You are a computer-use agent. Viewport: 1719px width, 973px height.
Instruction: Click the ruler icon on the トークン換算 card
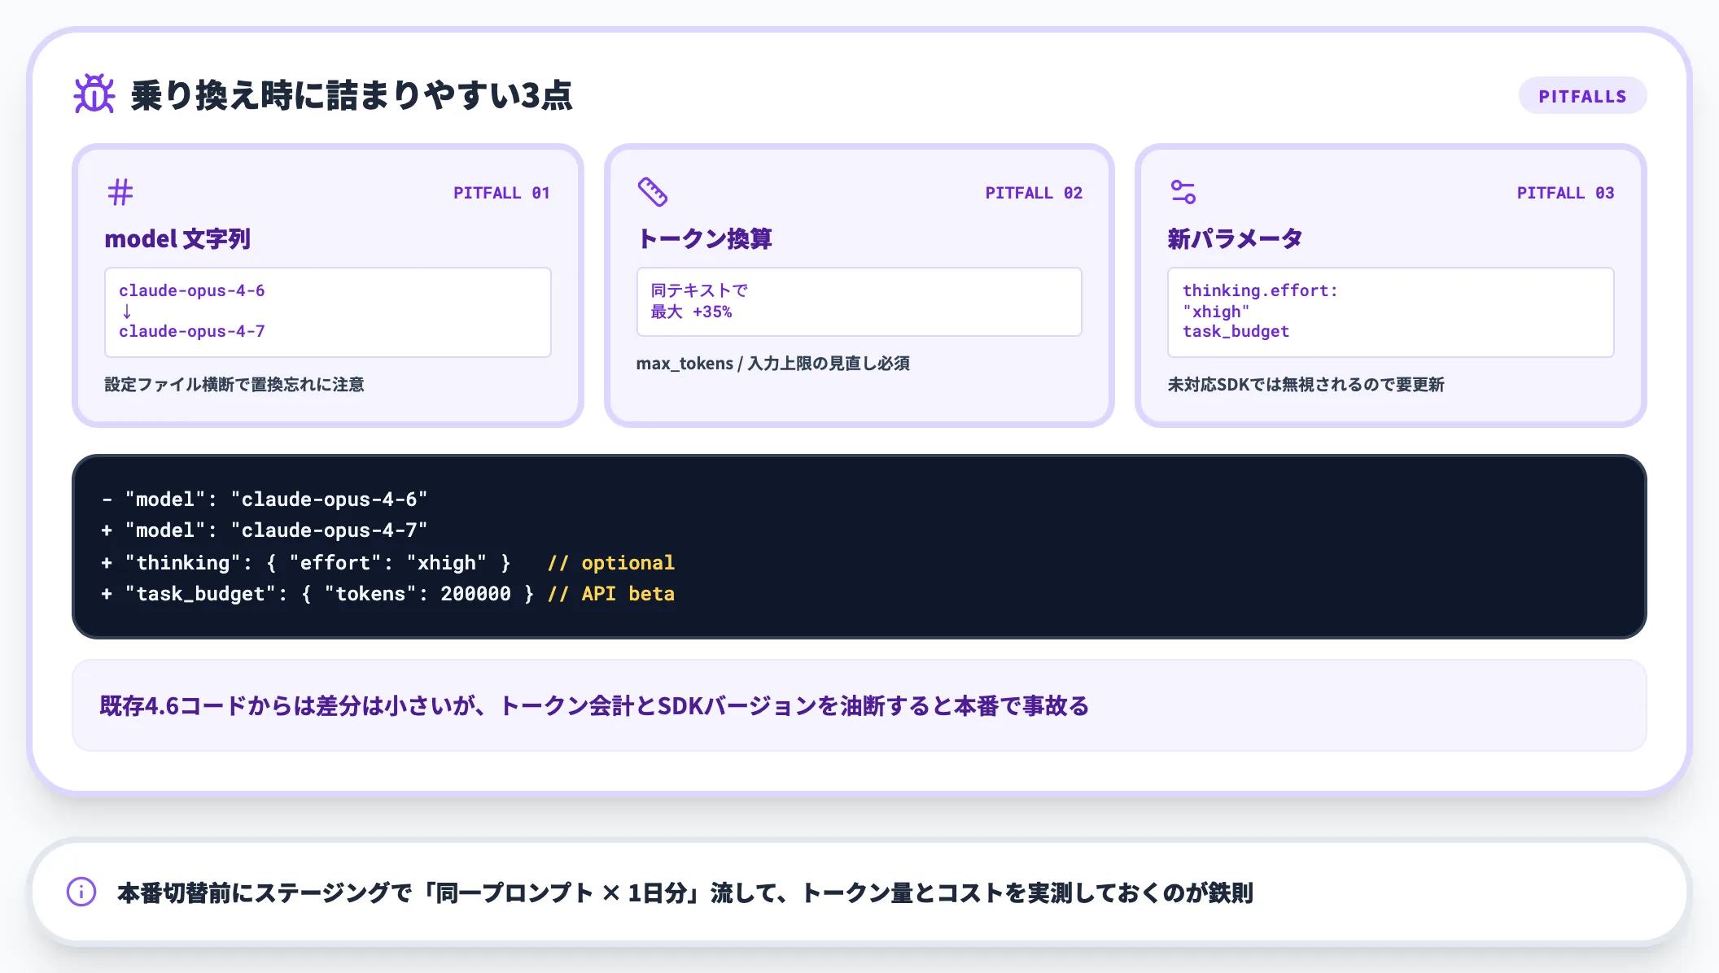pos(651,192)
